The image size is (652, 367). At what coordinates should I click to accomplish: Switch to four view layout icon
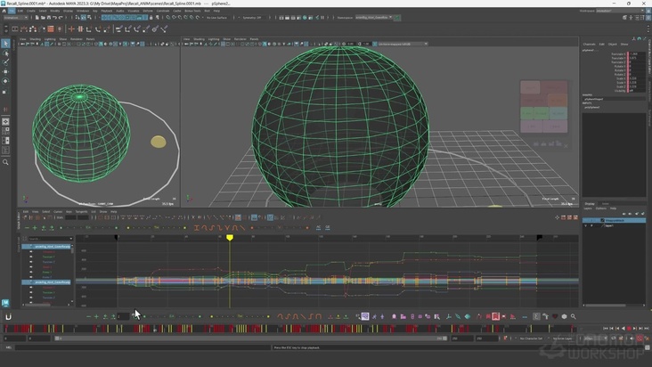coord(5,131)
